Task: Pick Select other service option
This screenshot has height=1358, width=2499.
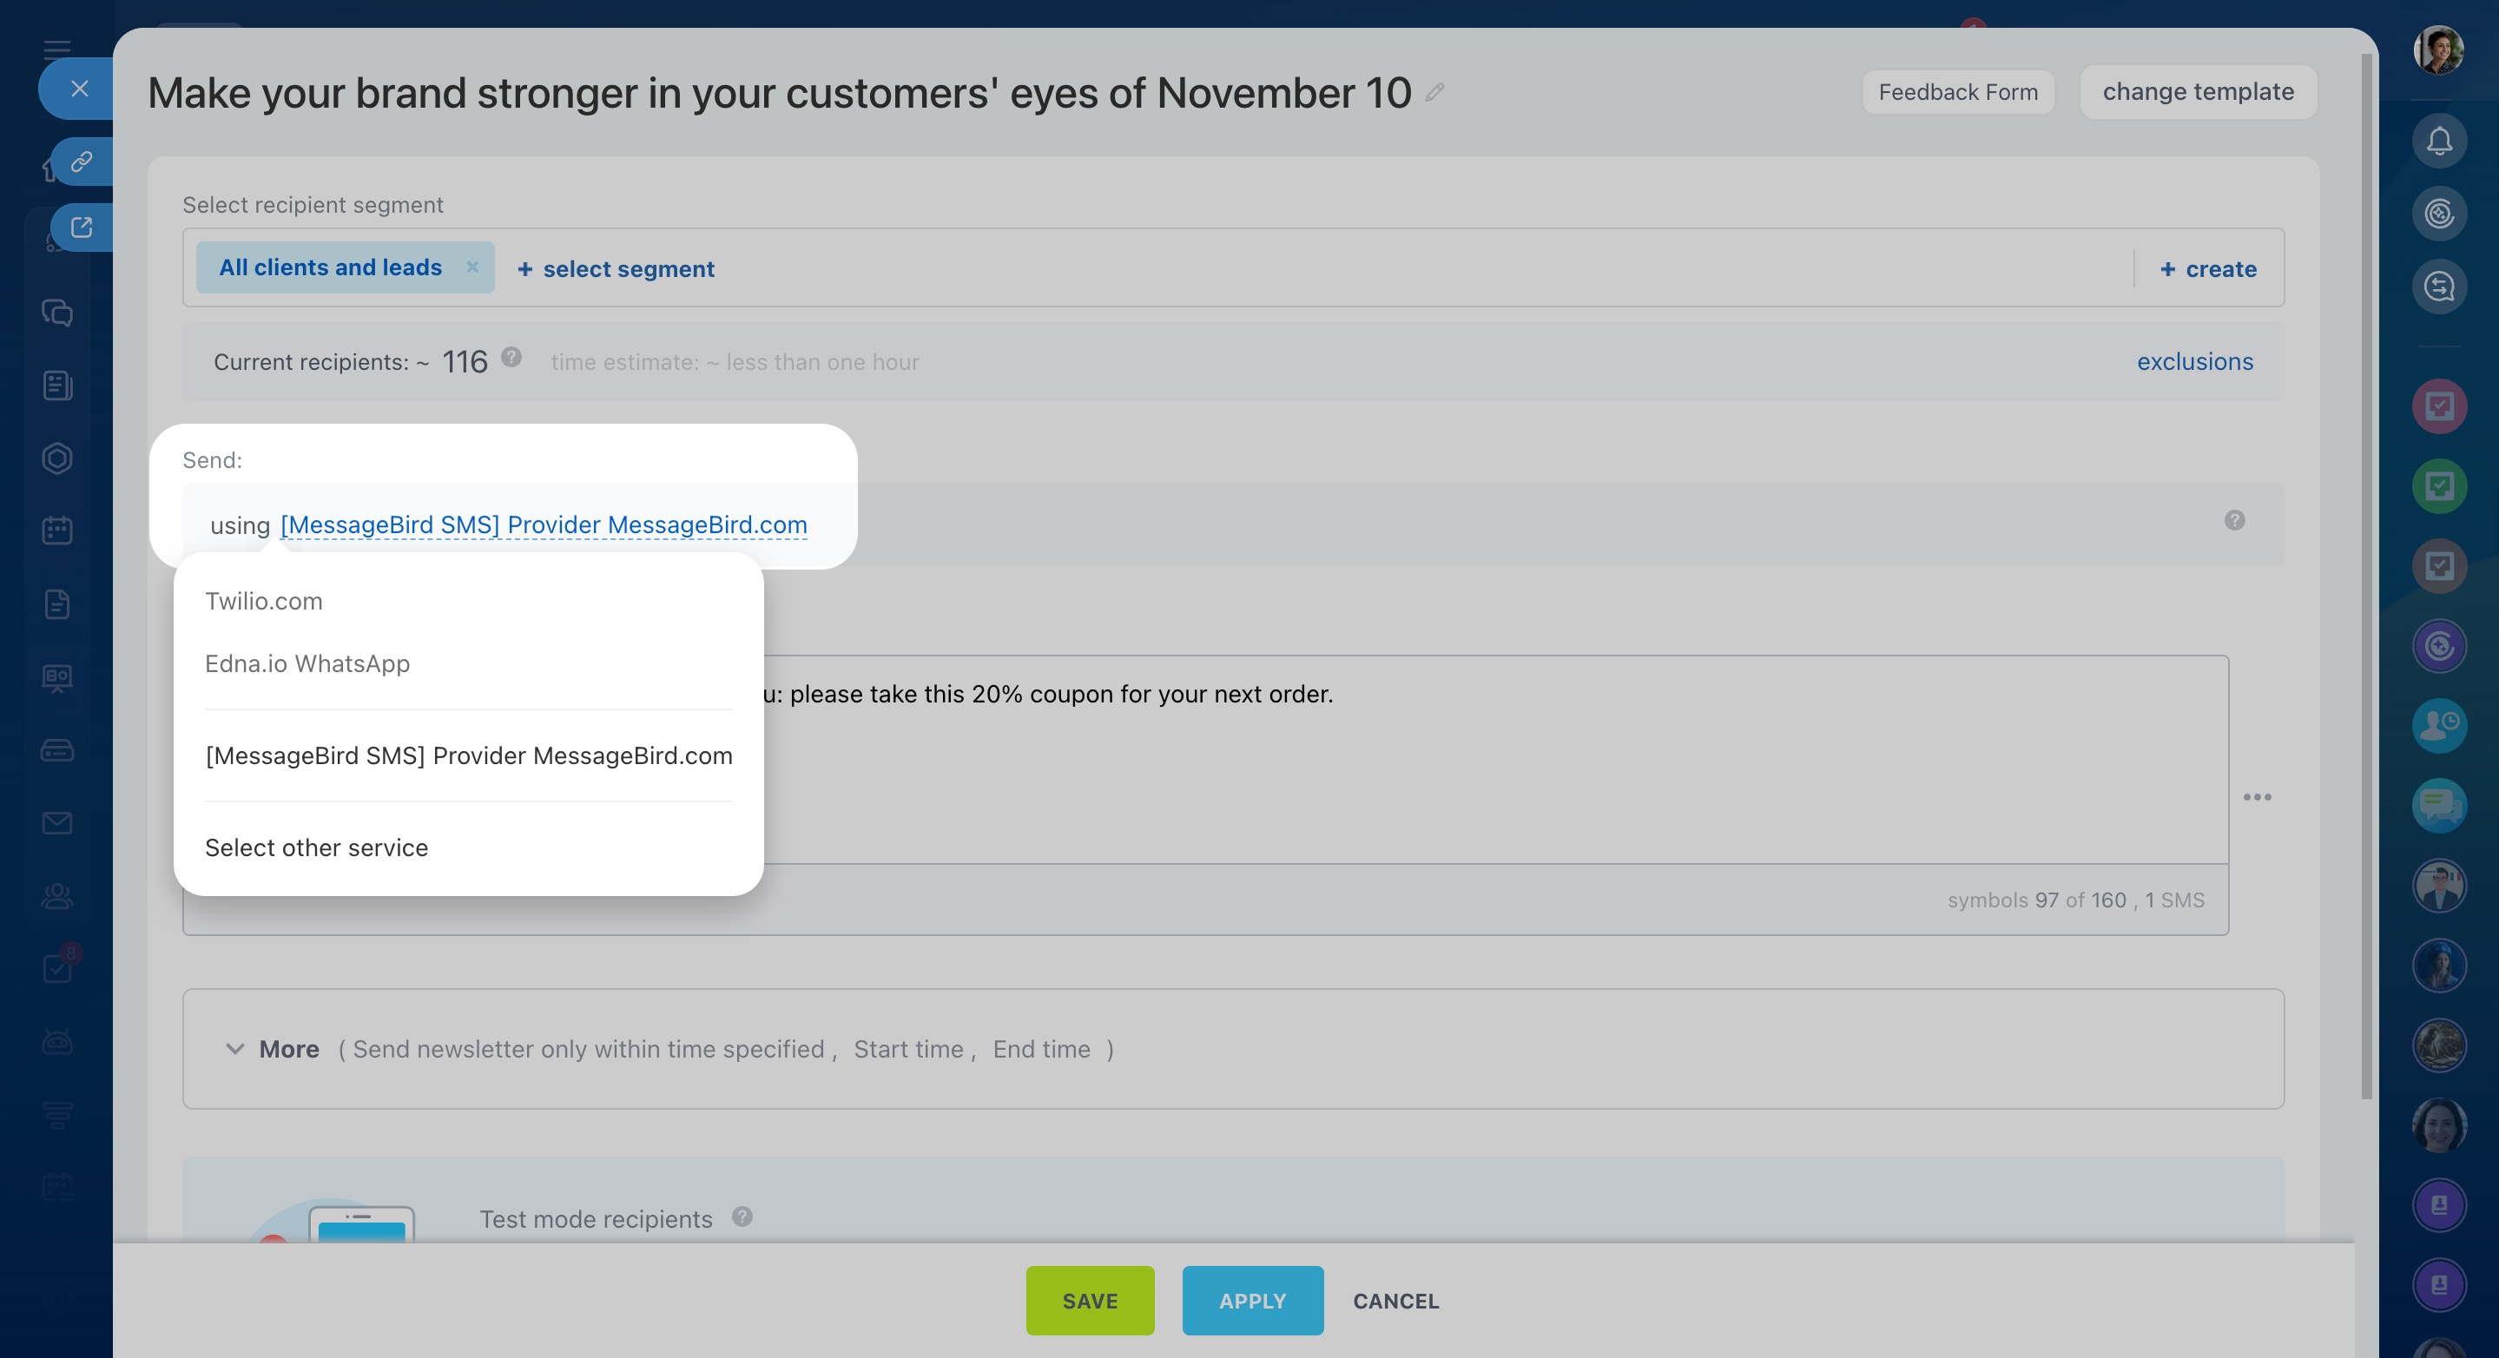Action: (316, 847)
